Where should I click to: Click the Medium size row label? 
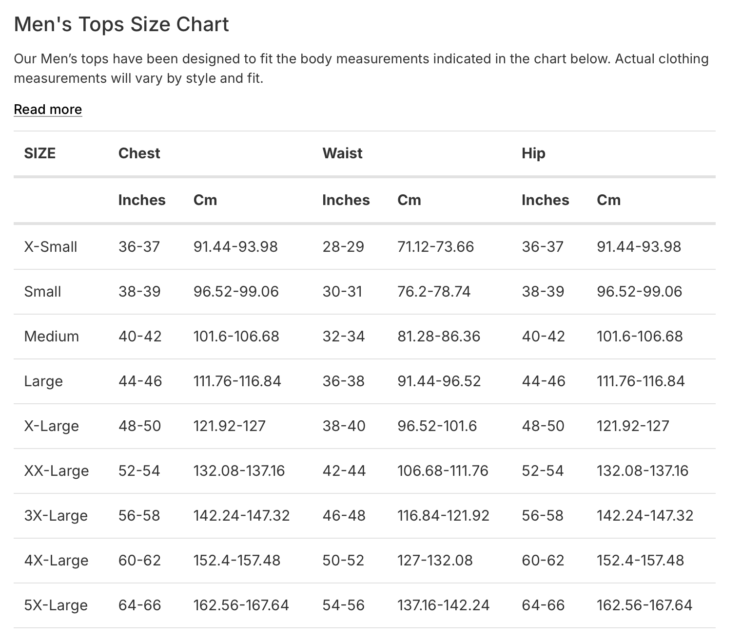point(51,337)
